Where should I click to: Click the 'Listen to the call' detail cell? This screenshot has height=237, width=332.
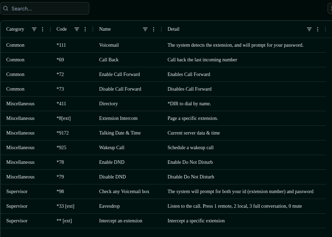point(235,206)
